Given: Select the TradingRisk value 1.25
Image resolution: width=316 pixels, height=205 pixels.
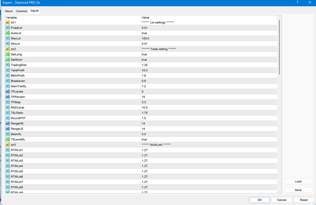Looking at the screenshot, I should pos(145,65).
